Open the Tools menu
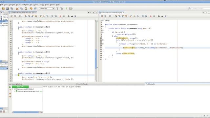 click(47, 5)
